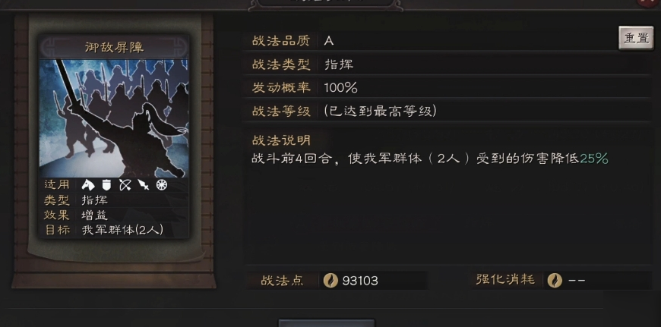661x327 pixels.
Task: Click the cavalry horse icon
Action: pyautogui.click(x=89, y=185)
